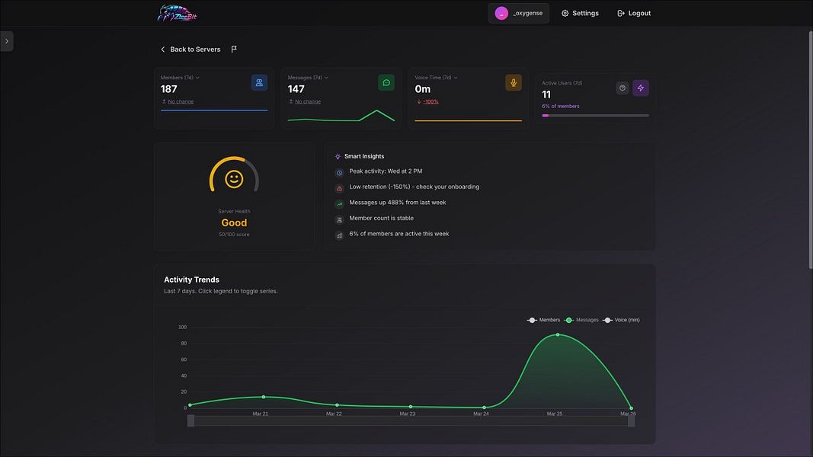The image size is (813, 457).
Task: Click the Members 'No change' link
Action: tap(181, 101)
